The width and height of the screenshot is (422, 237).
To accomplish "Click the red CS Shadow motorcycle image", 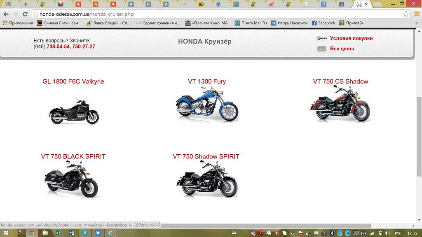I will coord(340,104).
